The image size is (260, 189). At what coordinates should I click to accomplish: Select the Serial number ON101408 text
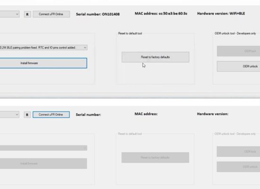(98, 14)
